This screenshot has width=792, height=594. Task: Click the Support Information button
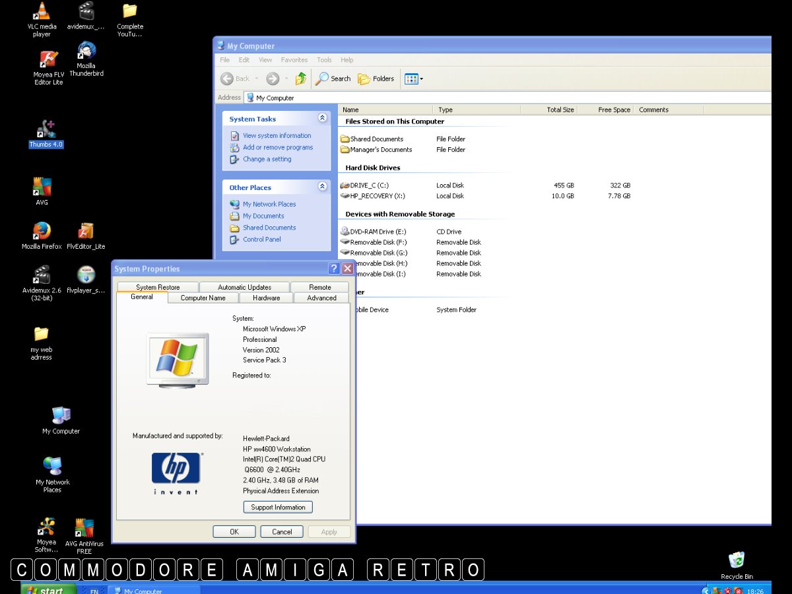pyautogui.click(x=278, y=507)
